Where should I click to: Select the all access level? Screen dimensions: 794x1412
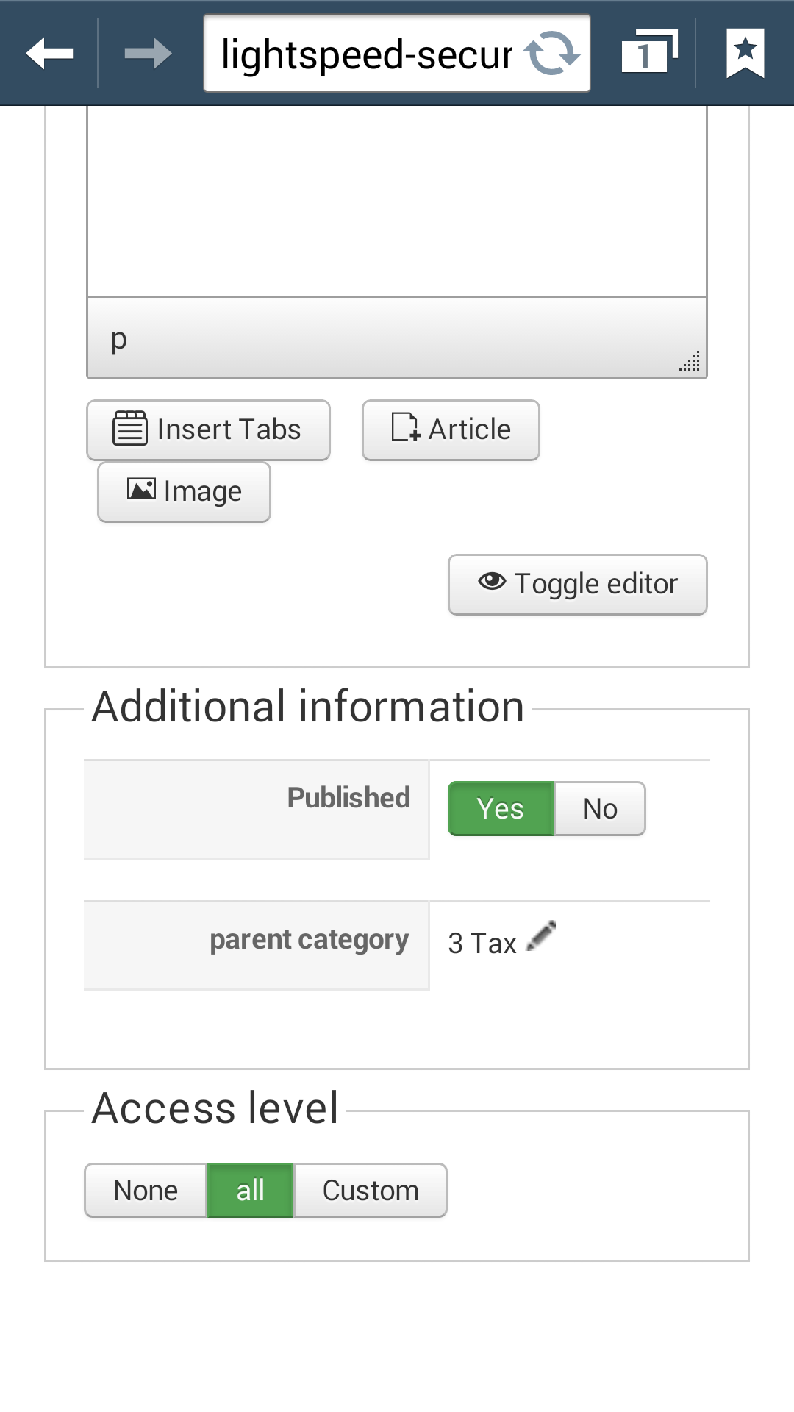pos(250,1190)
